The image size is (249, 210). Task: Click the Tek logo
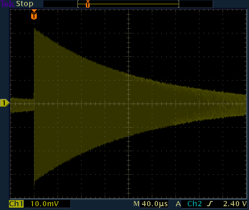click(8, 4)
